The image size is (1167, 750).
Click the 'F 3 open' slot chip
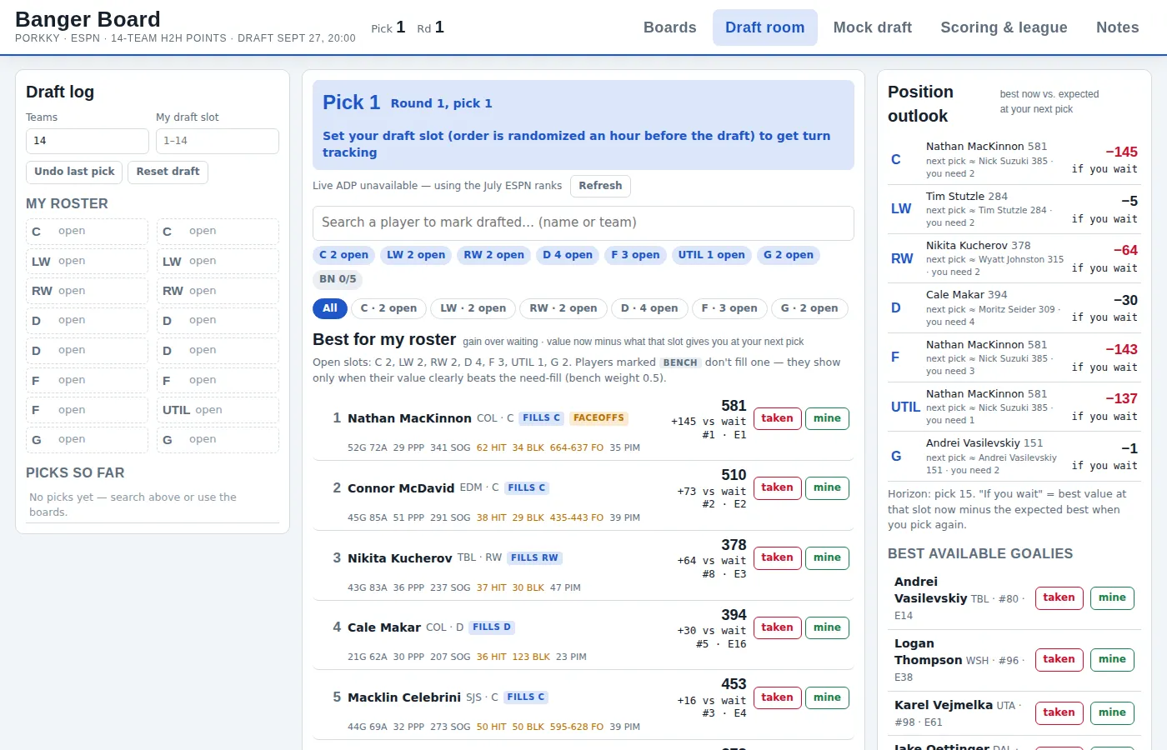click(x=635, y=255)
